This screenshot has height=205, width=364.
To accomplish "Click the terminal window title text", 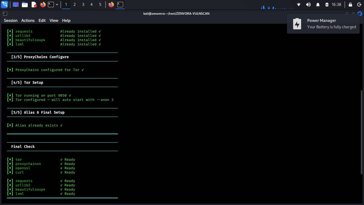I will 176,13.
